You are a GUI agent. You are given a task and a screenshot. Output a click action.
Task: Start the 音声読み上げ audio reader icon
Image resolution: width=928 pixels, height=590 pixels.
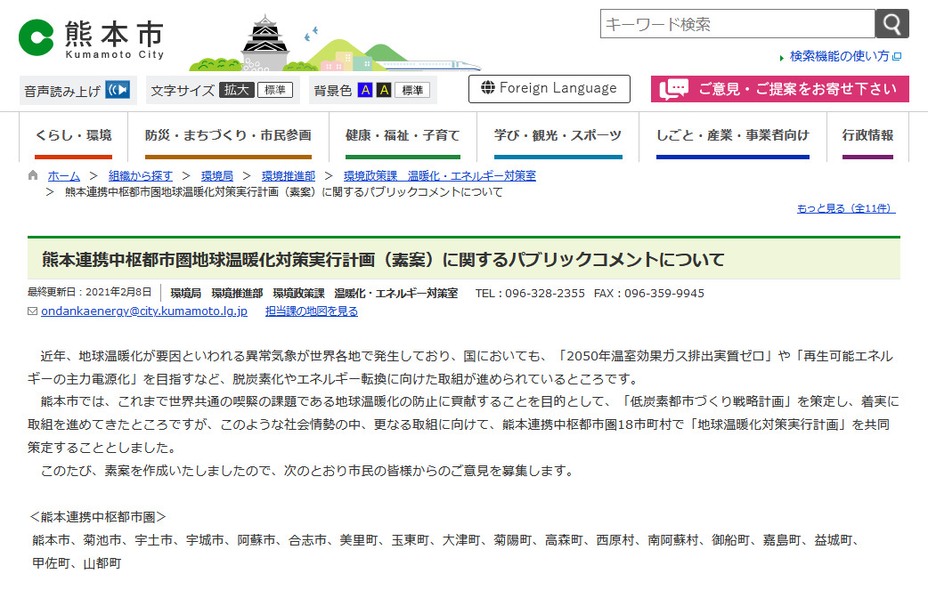click(x=118, y=90)
